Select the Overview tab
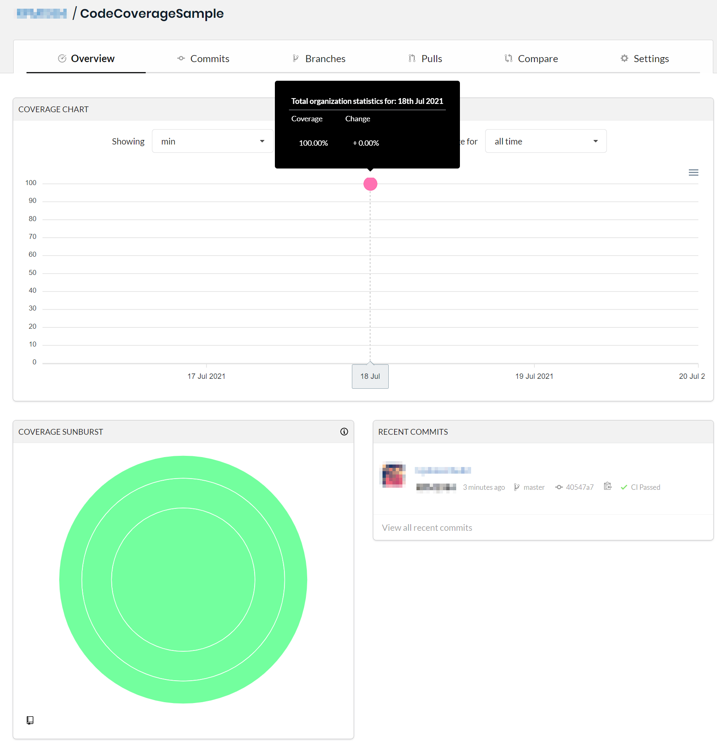This screenshot has width=717, height=744. [86, 59]
